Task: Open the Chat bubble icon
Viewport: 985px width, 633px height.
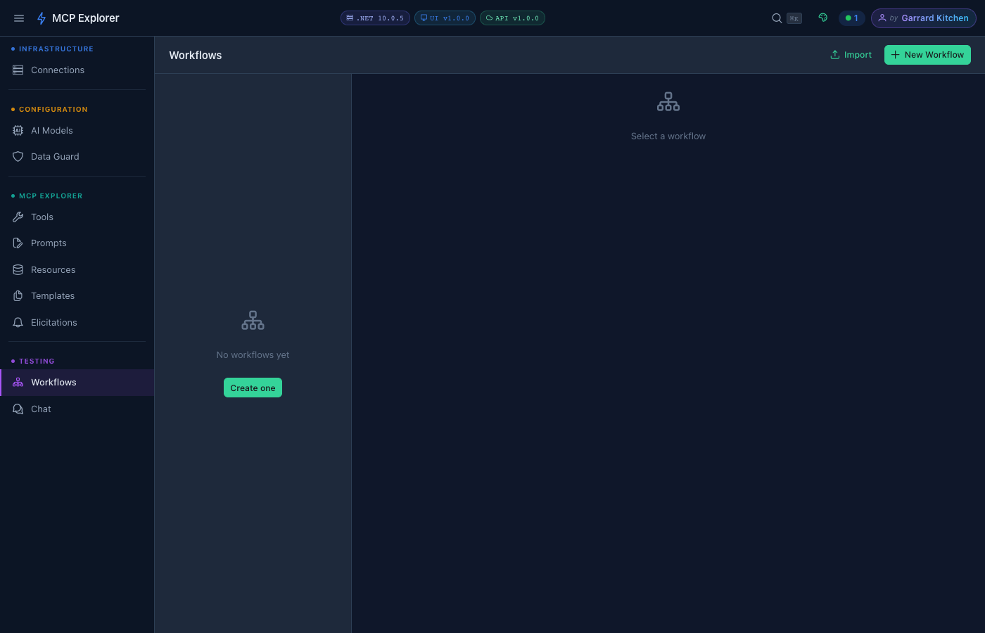Action: pos(18,409)
